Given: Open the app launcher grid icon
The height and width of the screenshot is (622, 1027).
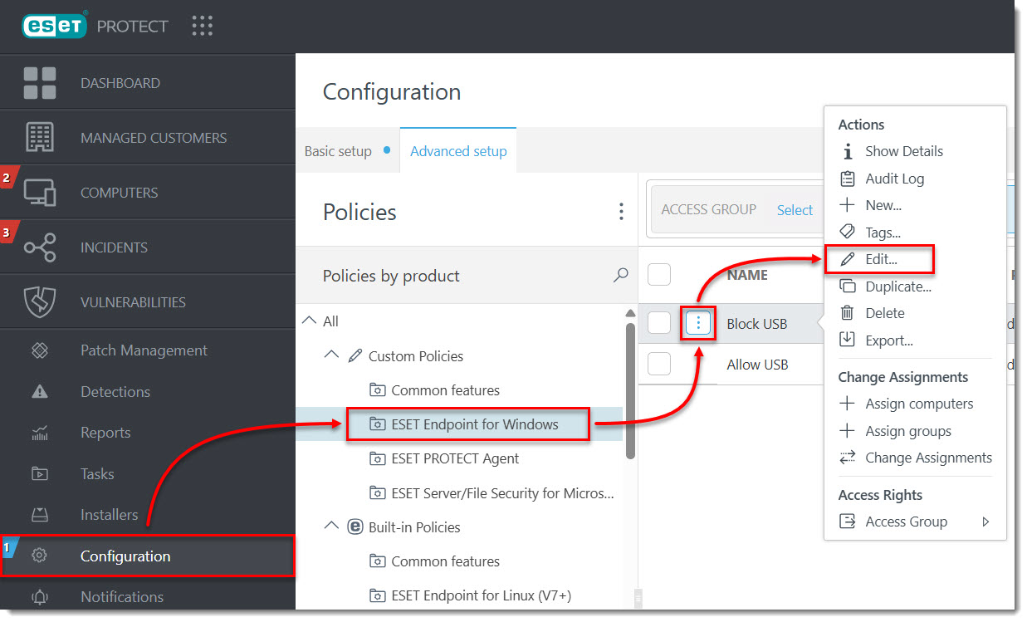Looking at the screenshot, I should tap(203, 26).
